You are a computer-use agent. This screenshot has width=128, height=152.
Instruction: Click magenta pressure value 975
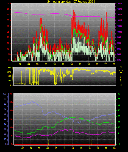pyautogui.click(x=119, y=60)
